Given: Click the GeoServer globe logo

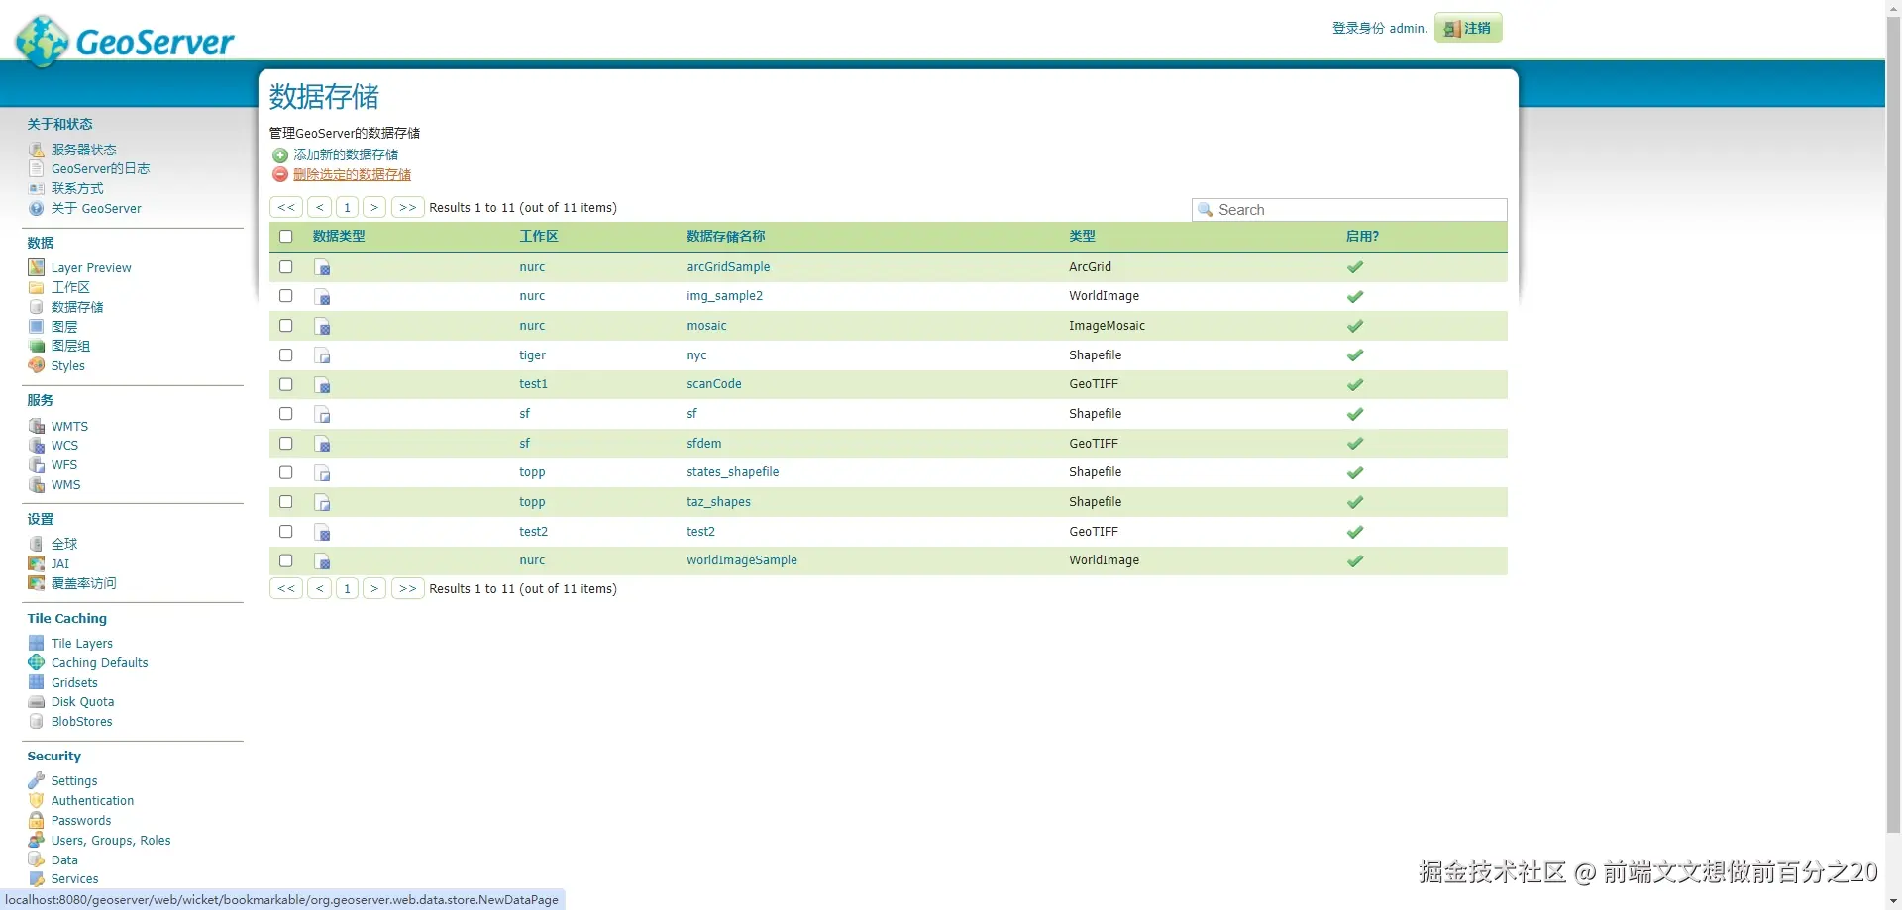Looking at the screenshot, I should coord(43,41).
